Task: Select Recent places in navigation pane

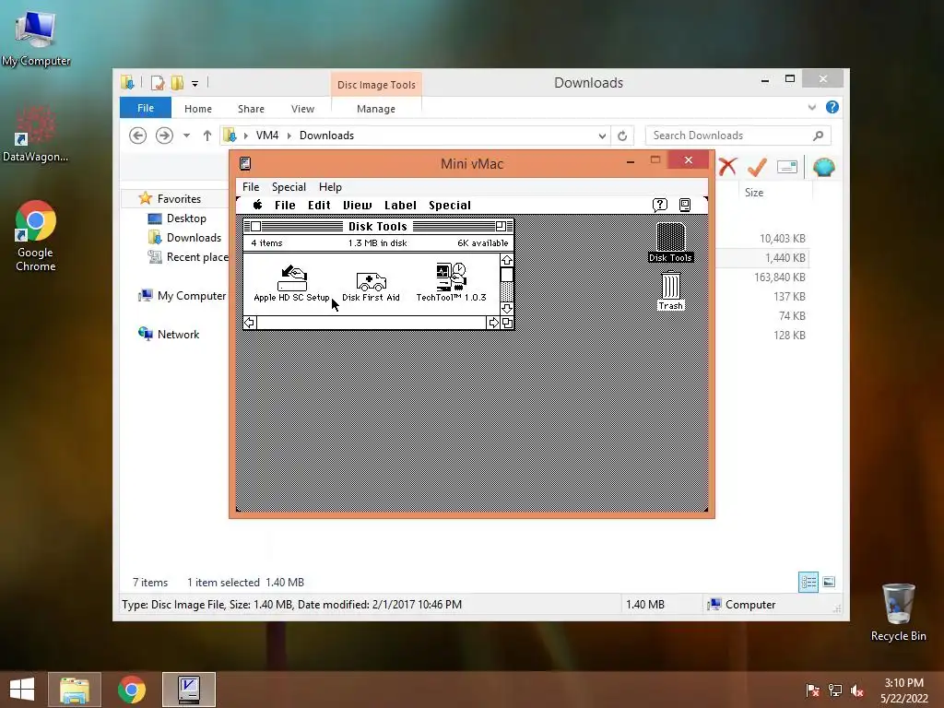Action: [188, 256]
